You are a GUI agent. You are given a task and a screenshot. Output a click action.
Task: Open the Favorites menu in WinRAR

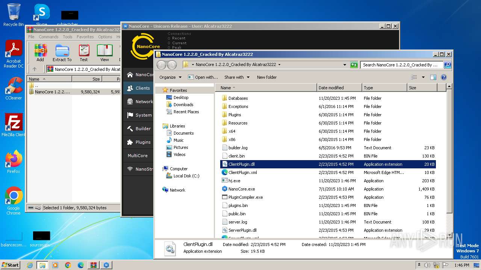click(85, 37)
